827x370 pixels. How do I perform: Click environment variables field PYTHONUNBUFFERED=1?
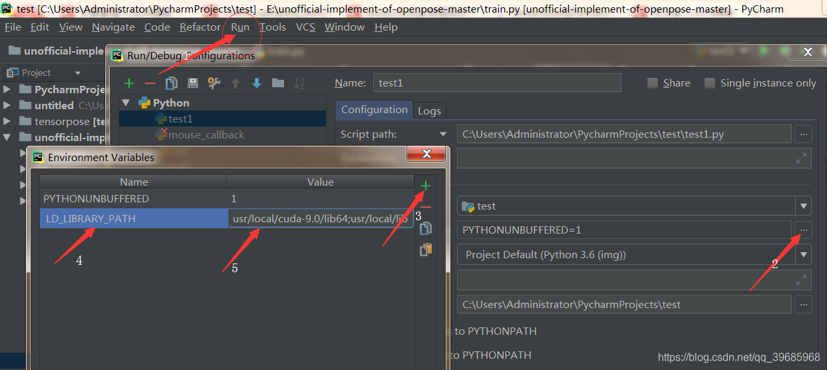point(624,230)
